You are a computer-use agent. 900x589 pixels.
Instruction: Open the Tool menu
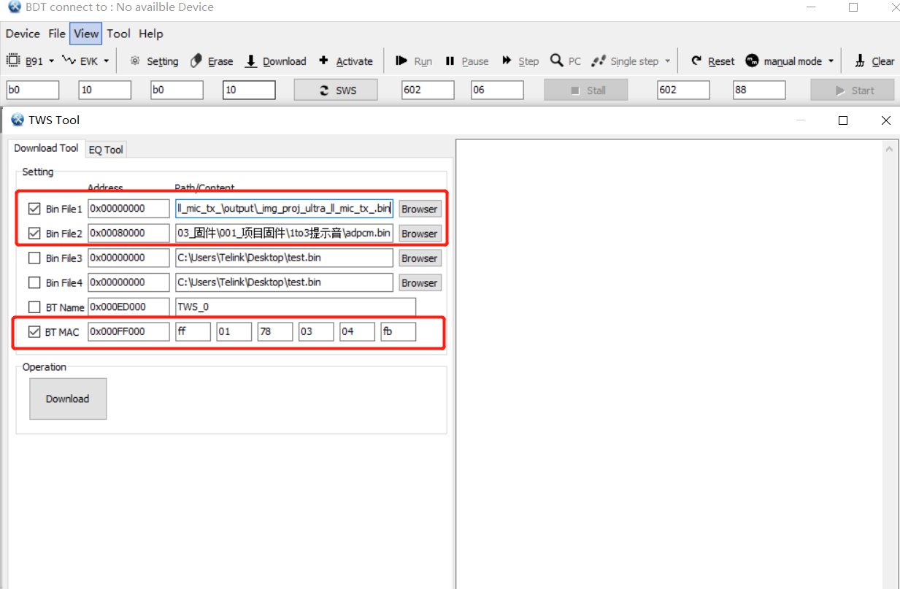coord(118,34)
